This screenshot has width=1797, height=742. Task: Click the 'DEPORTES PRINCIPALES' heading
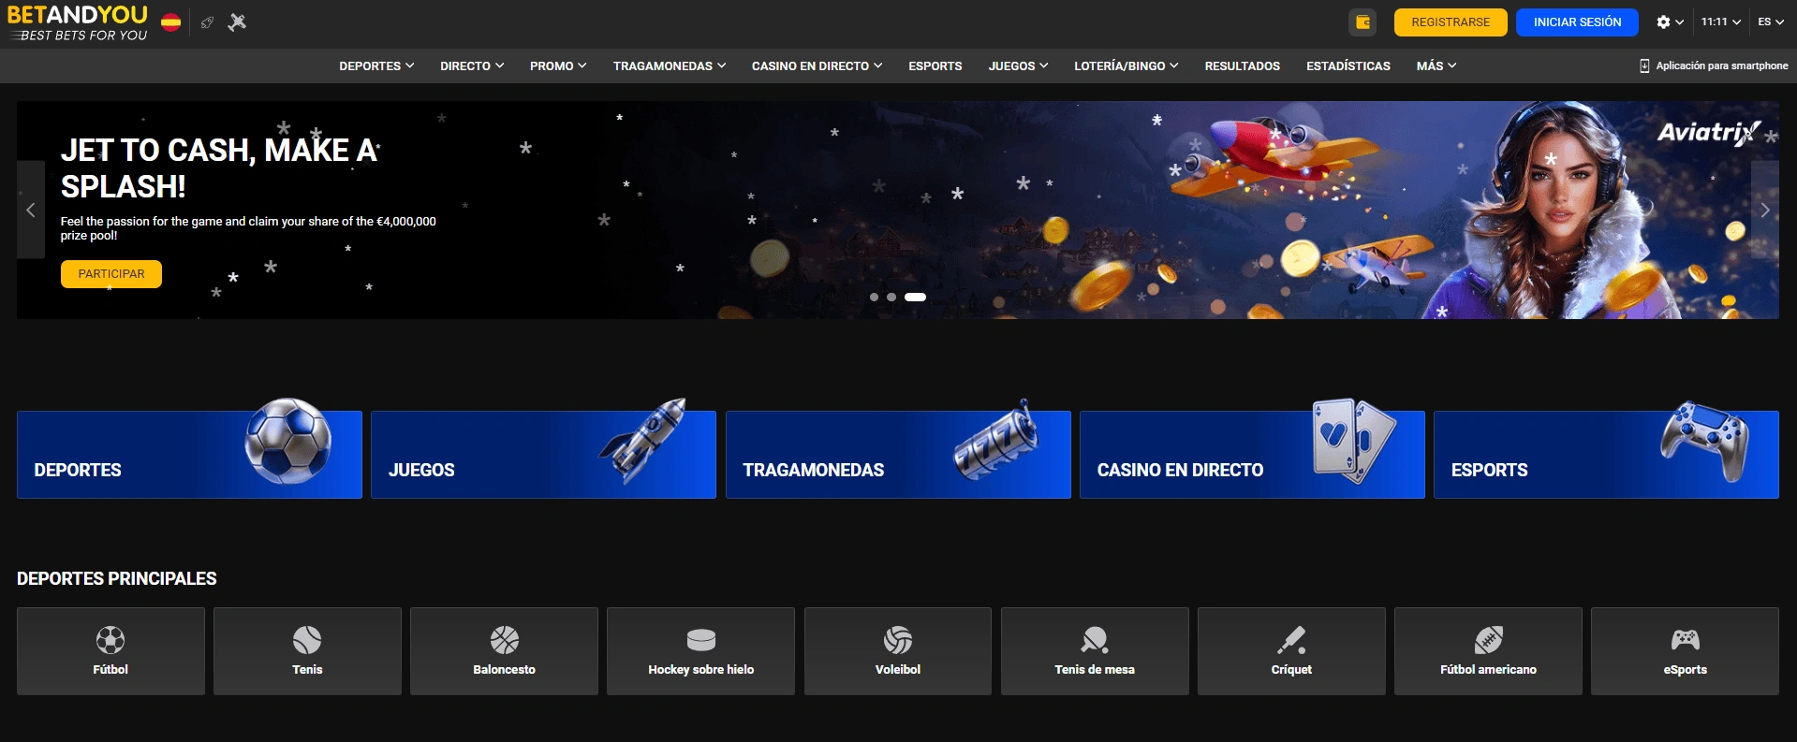coord(117,579)
